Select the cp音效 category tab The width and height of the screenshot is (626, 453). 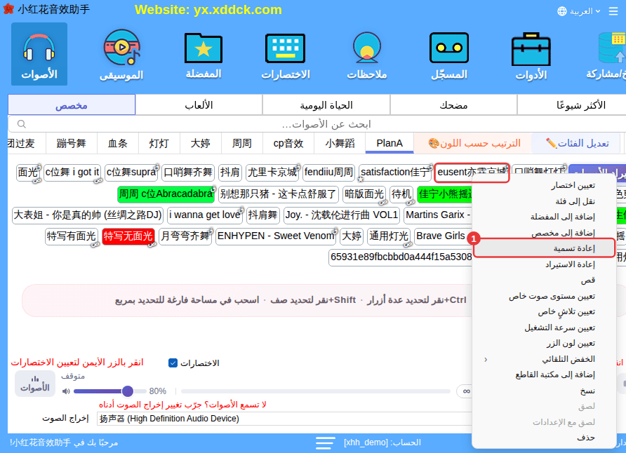(x=288, y=143)
